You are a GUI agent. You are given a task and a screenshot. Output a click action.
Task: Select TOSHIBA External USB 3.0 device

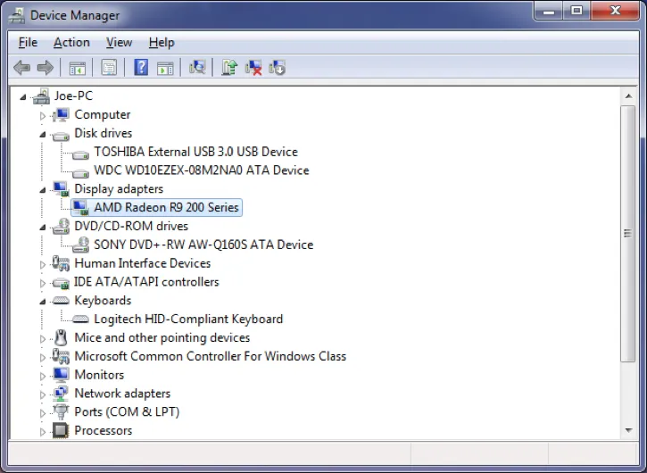click(x=195, y=152)
